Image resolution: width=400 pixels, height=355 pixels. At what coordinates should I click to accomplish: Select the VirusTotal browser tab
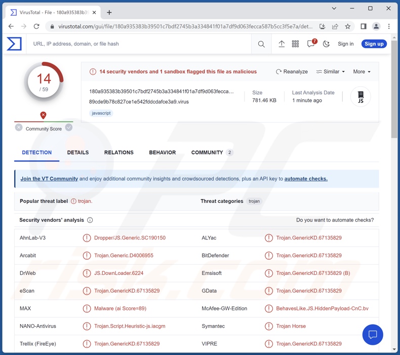coord(52,12)
